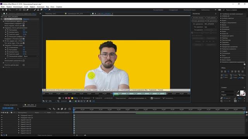This screenshot has height=139, width=248.
Task: Toggle Использовать размытие в движении checkbox
Action: coord(24,61)
